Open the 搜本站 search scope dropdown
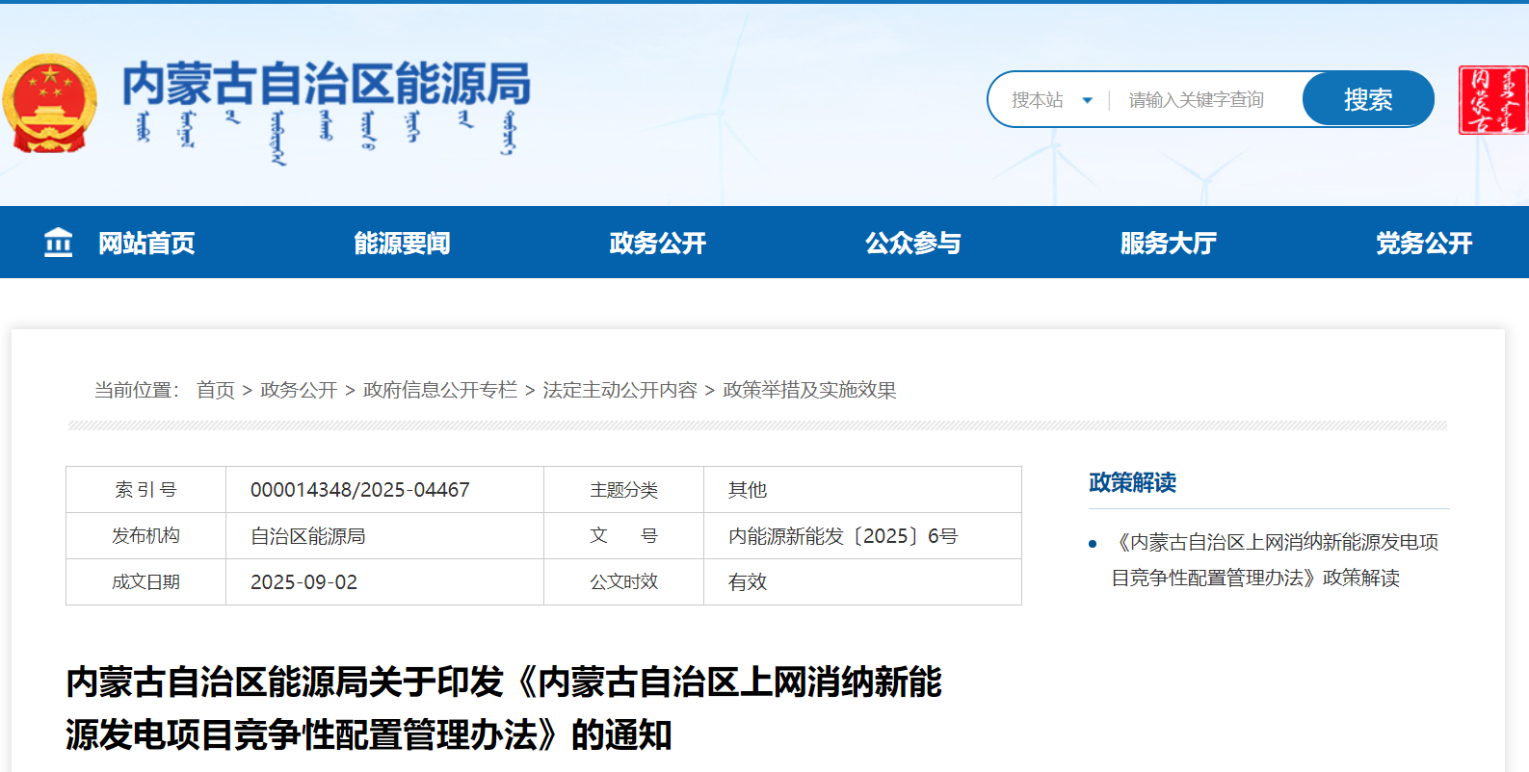The width and height of the screenshot is (1529, 772). click(1039, 100)
